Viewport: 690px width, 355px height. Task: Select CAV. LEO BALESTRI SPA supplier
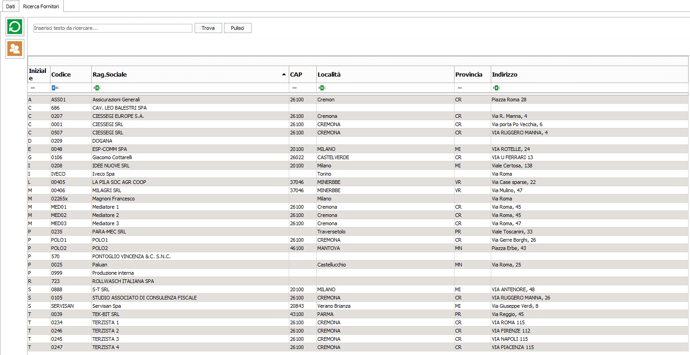(358, 108)
